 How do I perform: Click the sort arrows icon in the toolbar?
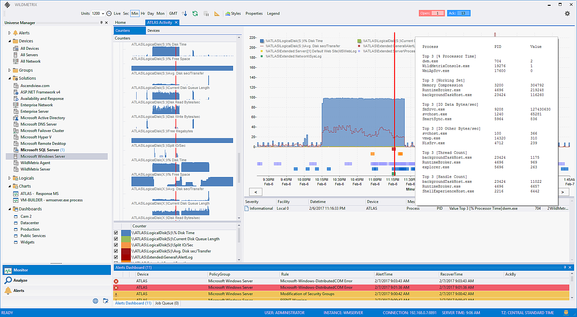pos(184,13)
